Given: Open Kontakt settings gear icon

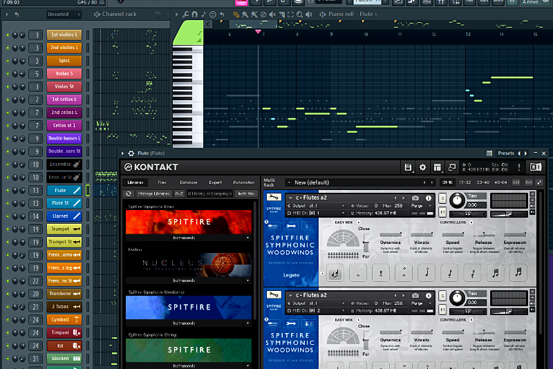Looking at the screenshot, I should click(422, 167).
